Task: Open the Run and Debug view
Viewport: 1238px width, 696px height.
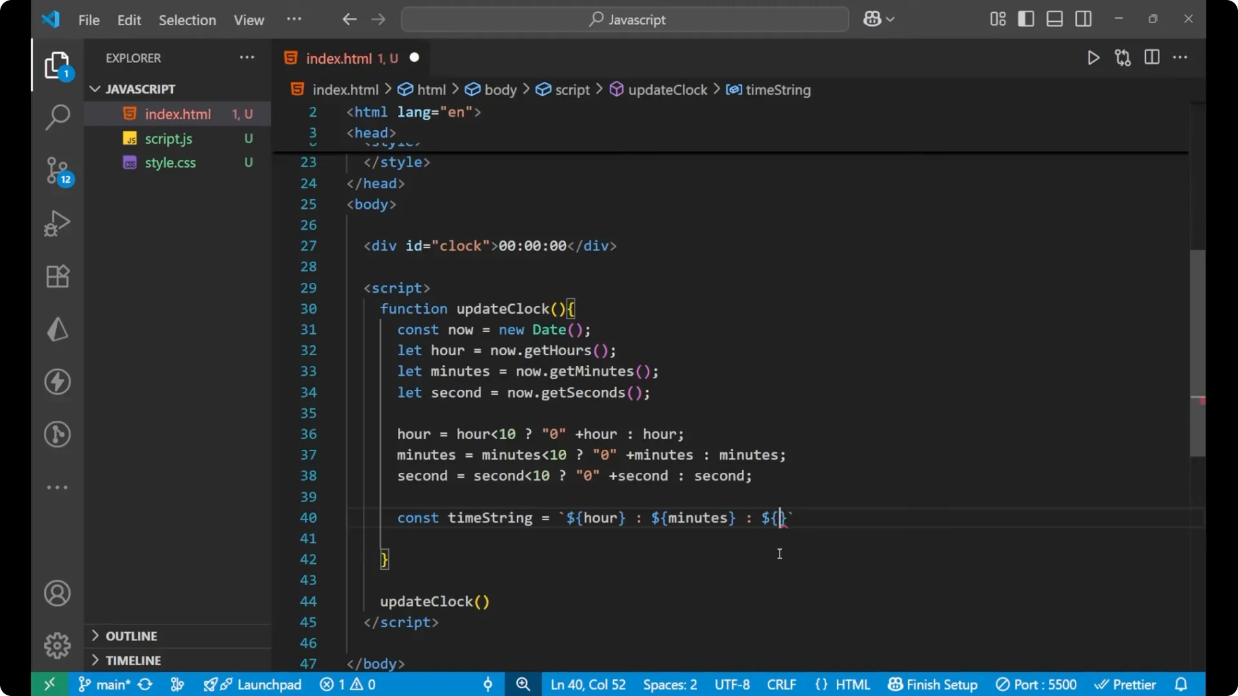Action: [x=57, y=224]
